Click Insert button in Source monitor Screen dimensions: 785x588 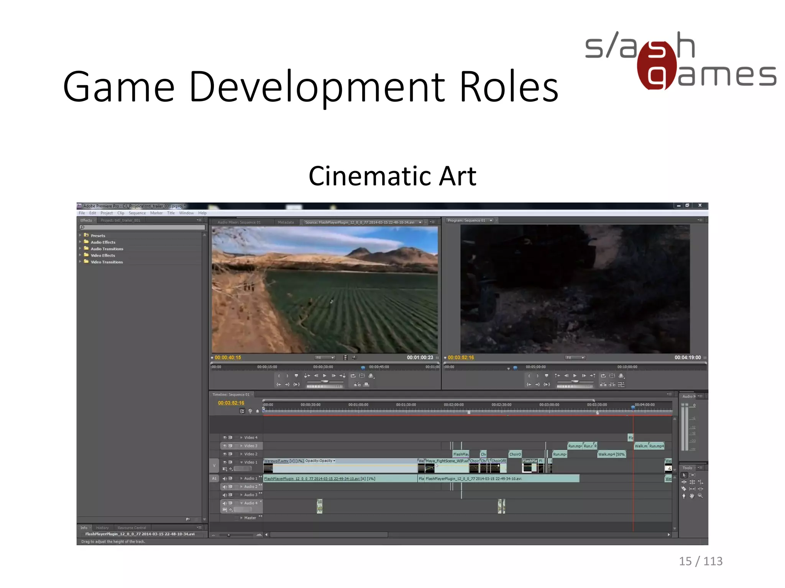[357, 384]
